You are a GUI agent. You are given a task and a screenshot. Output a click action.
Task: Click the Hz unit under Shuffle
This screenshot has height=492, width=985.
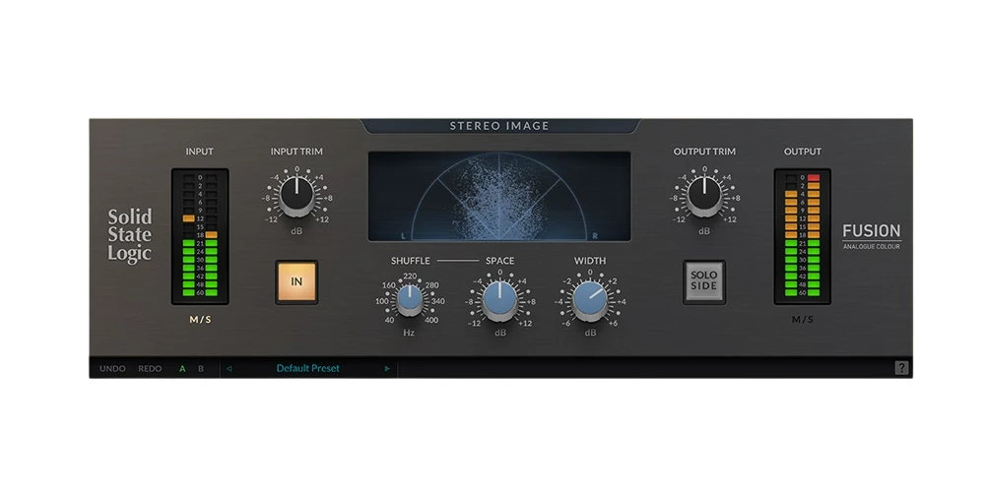point(409,333)
